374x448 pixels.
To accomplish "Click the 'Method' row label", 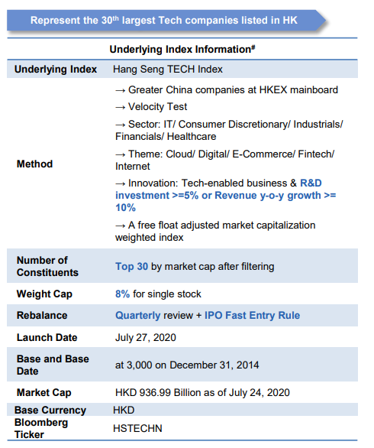I will tap(35, 164).
